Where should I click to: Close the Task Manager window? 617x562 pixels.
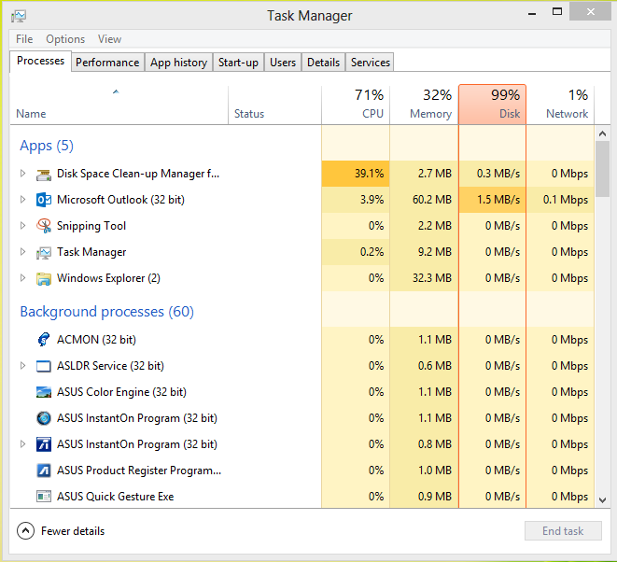click(590, 12)
